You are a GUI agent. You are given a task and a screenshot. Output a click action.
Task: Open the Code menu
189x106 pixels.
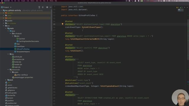pos(28,1)
